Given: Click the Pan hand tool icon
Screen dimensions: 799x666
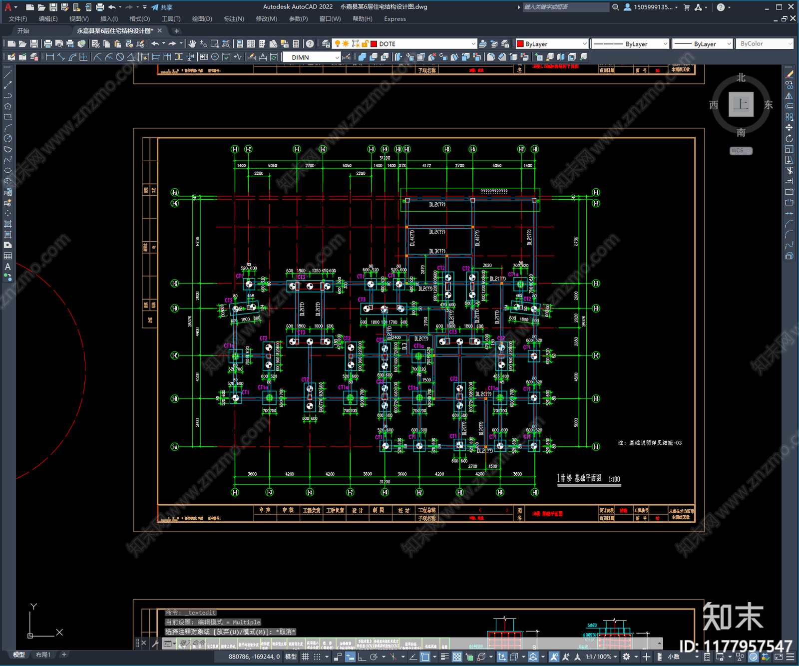Looking at the screenshot, I should coord(192,44).
